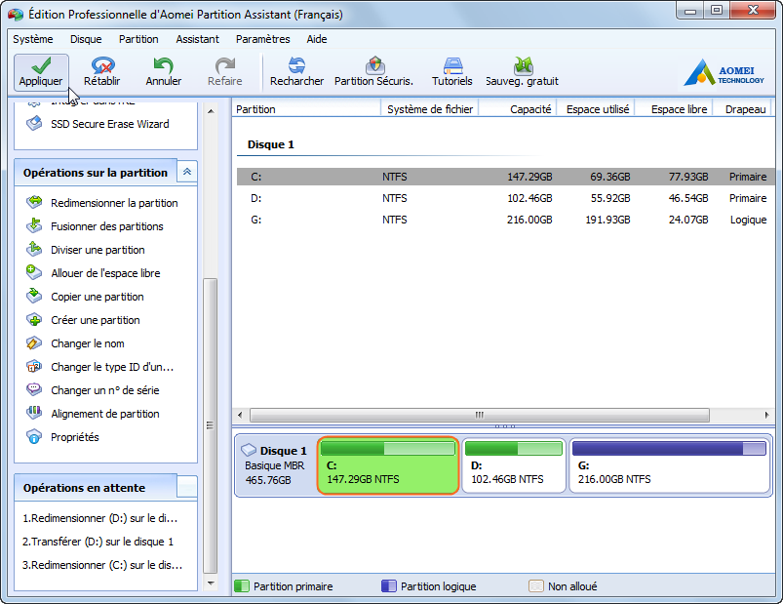This screenshot has height=604, width=783.
Task: Click the Changer le type ID icon
Action: 34,367
